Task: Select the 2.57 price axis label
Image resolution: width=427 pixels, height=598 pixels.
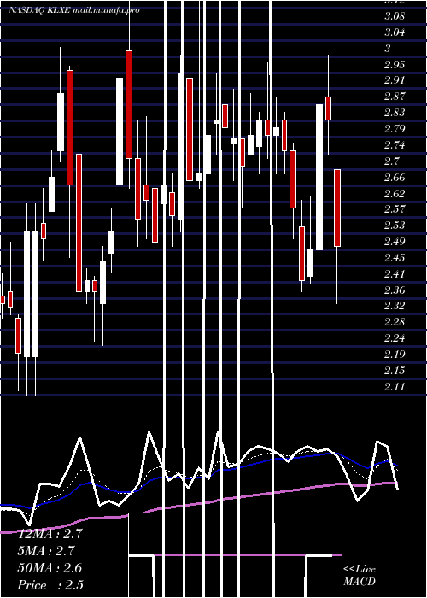Action: (x=395, y=209)
